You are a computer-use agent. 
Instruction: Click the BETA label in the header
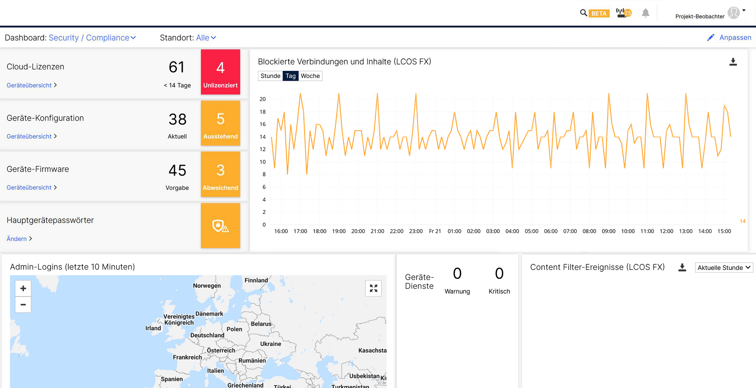(599, 13)
